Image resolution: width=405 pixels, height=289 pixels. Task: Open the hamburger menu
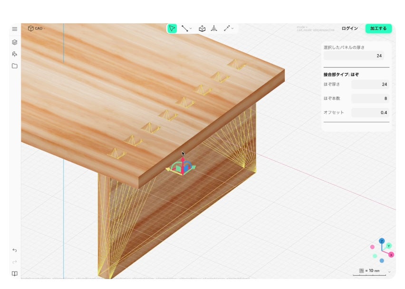point(15,29)
